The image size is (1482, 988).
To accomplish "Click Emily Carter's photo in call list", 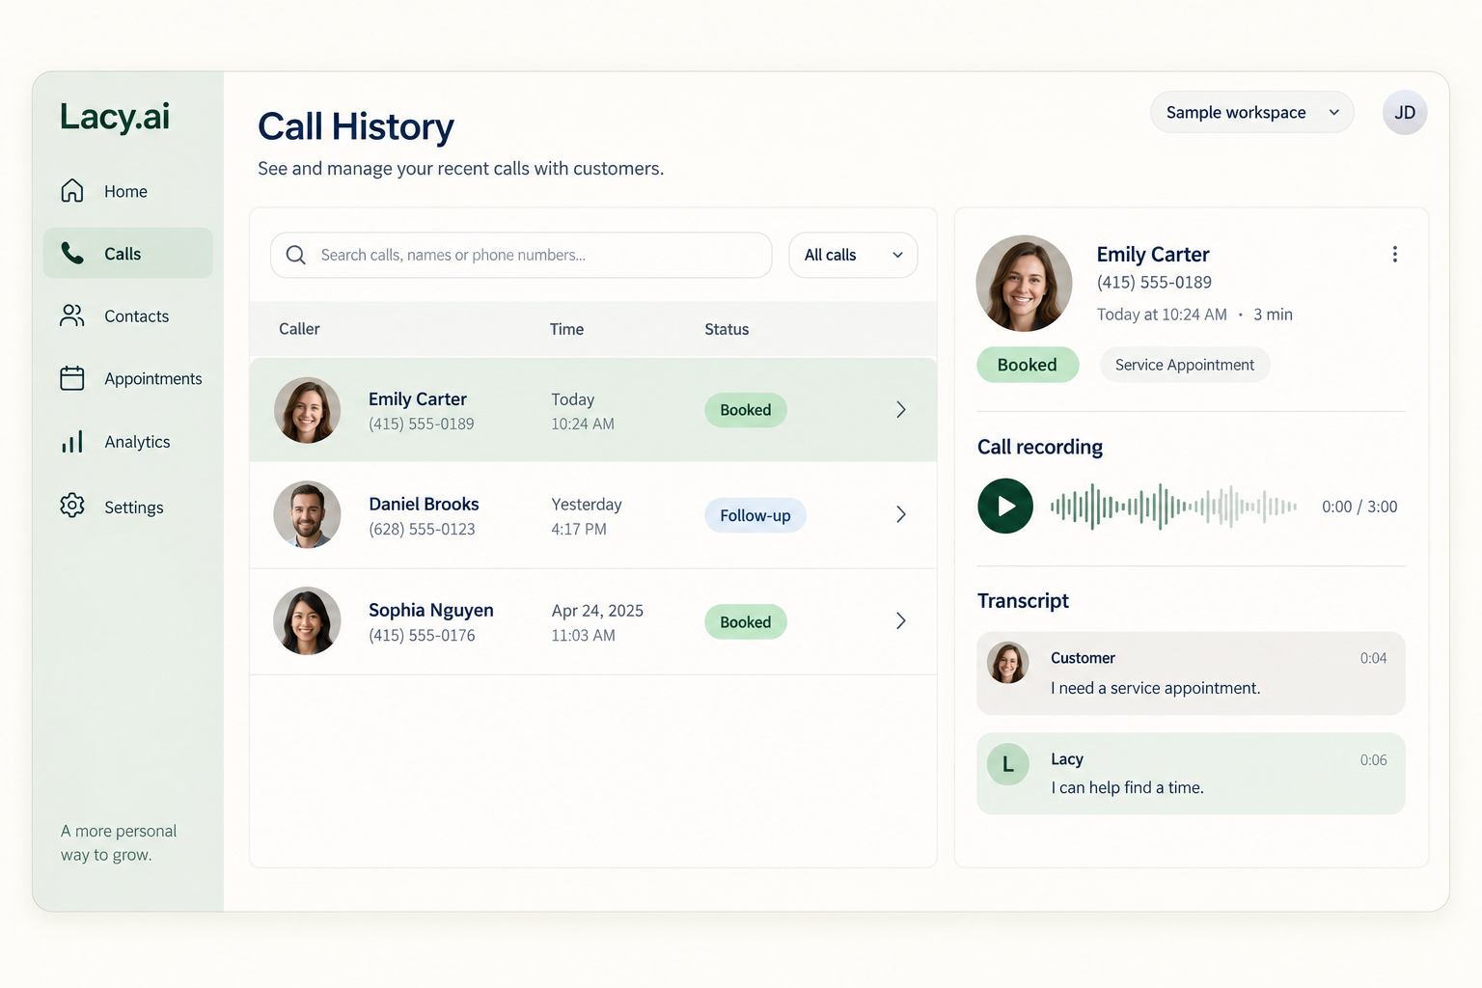I will [x=308, y=410].
